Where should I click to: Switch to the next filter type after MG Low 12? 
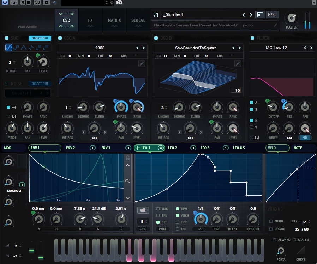311,48
